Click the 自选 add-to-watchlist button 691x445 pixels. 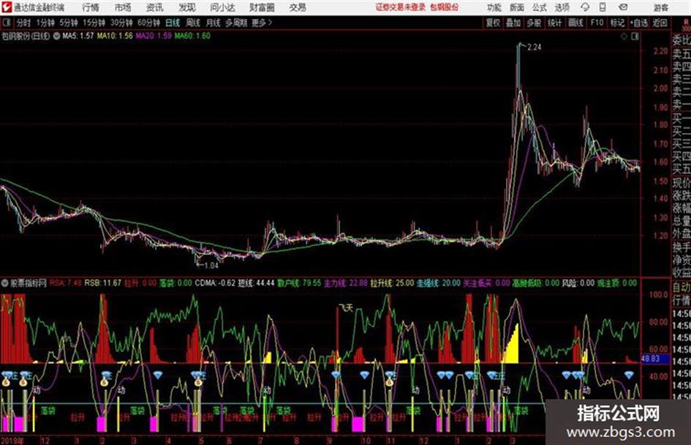pyautogui.click(x=638, y=23)
